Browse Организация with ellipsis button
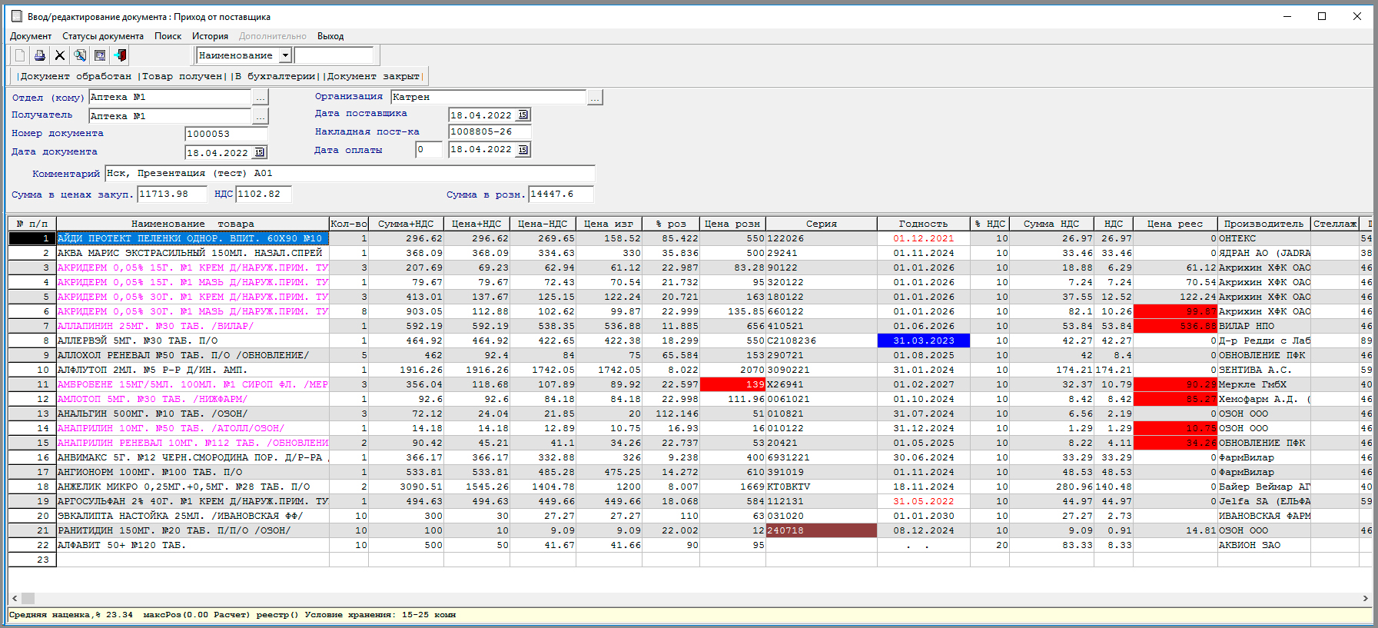1378x628 pixels. coord(595,97)
